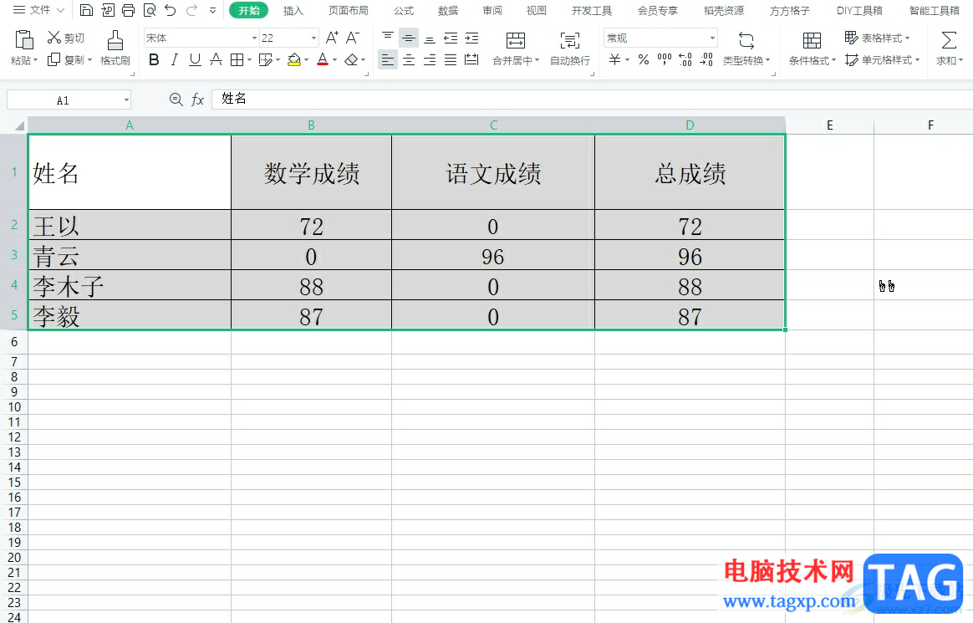Open the number format dropdown (常规)

pos(711,38)
